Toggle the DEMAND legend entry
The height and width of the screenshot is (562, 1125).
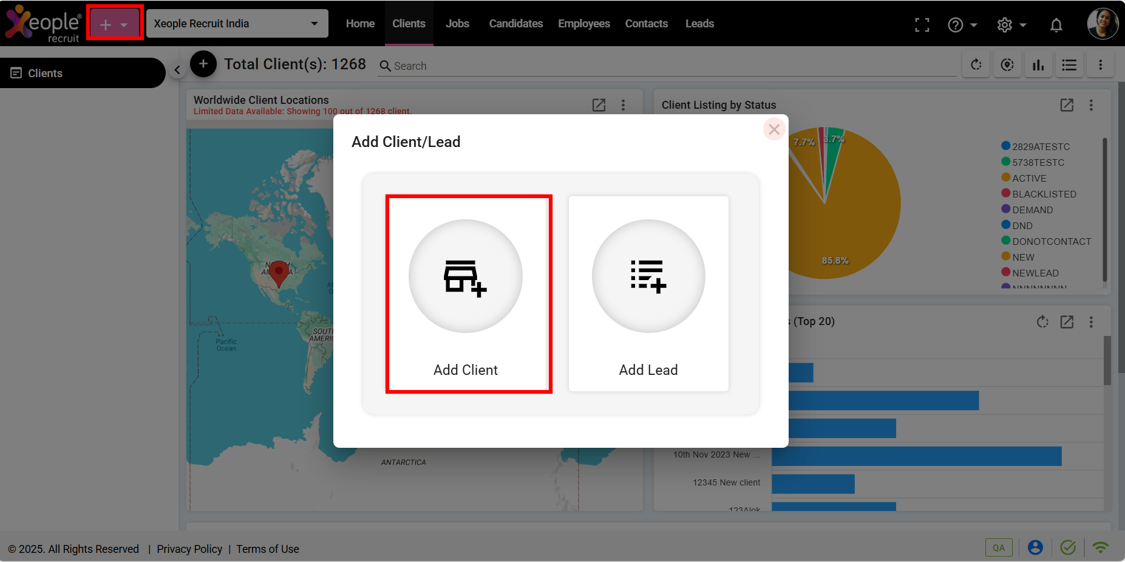tap(1027, 210)
